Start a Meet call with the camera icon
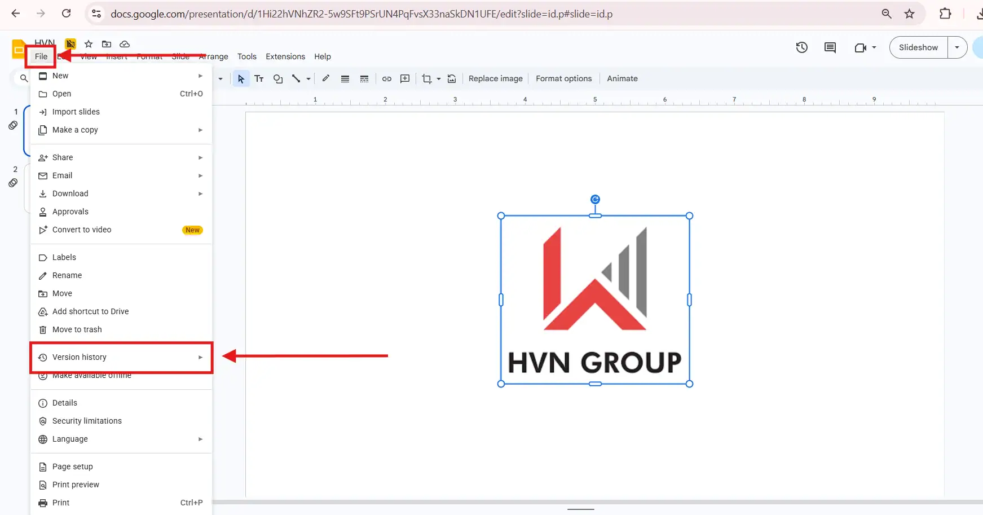This screenshot has width=983, height=515. coord(861,47)
